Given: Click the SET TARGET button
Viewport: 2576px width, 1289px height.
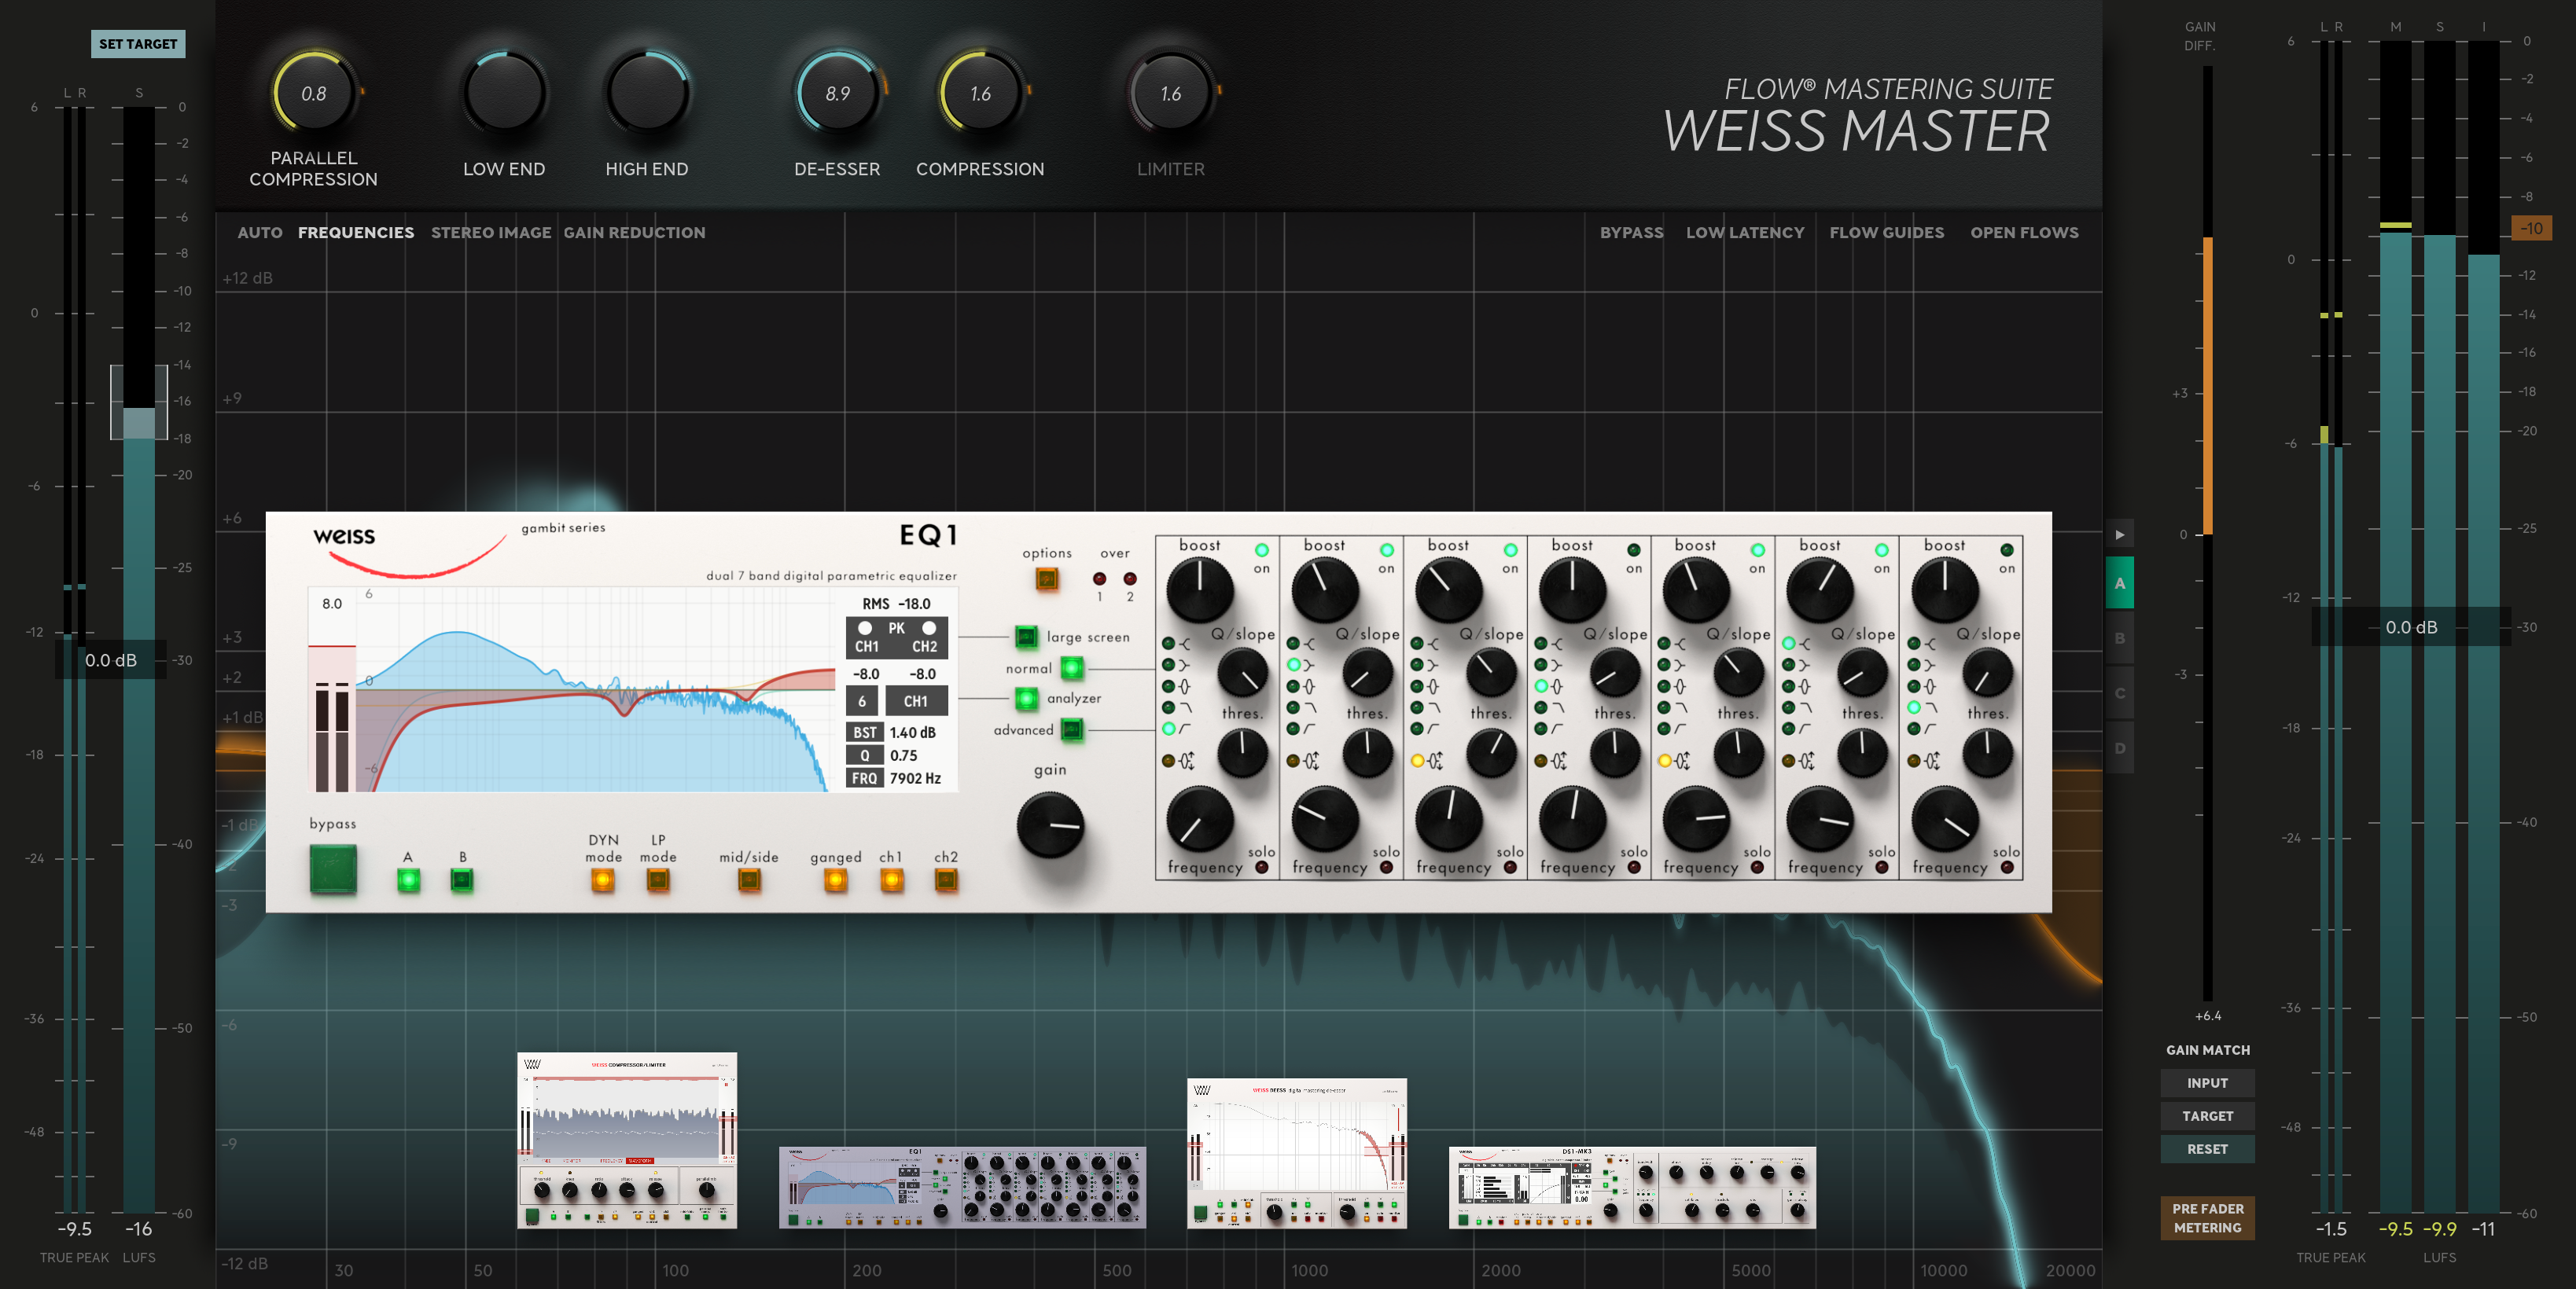Looking at the screenshot, I should tap(138, 44).
